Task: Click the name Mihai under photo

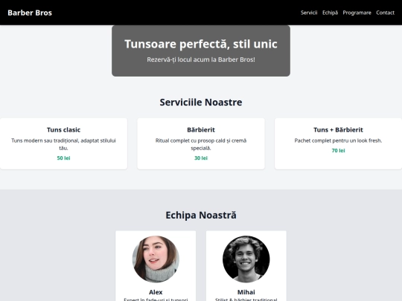Action: point(246,292)
